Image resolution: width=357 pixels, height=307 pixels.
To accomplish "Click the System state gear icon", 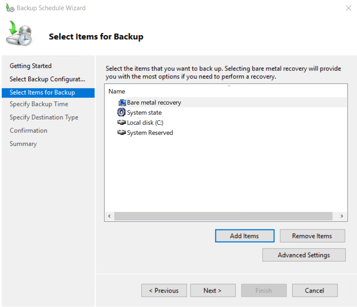I will click(121, 112).
